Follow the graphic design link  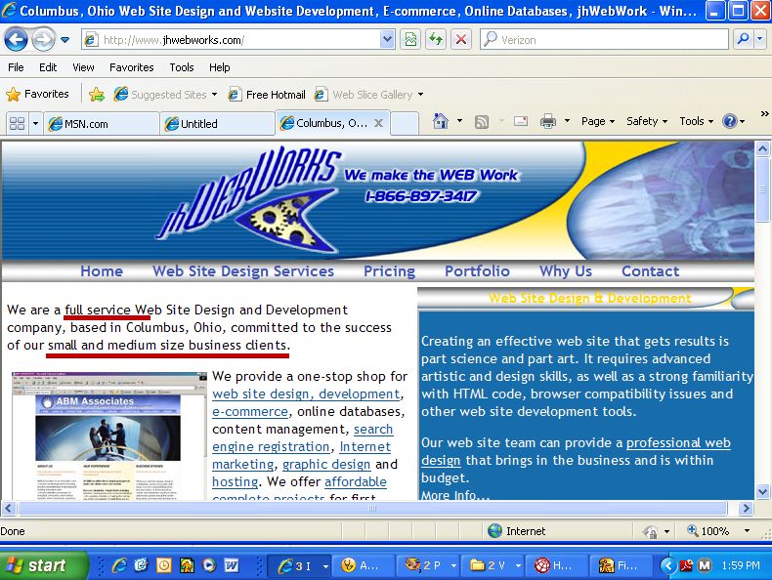[326, 465]
